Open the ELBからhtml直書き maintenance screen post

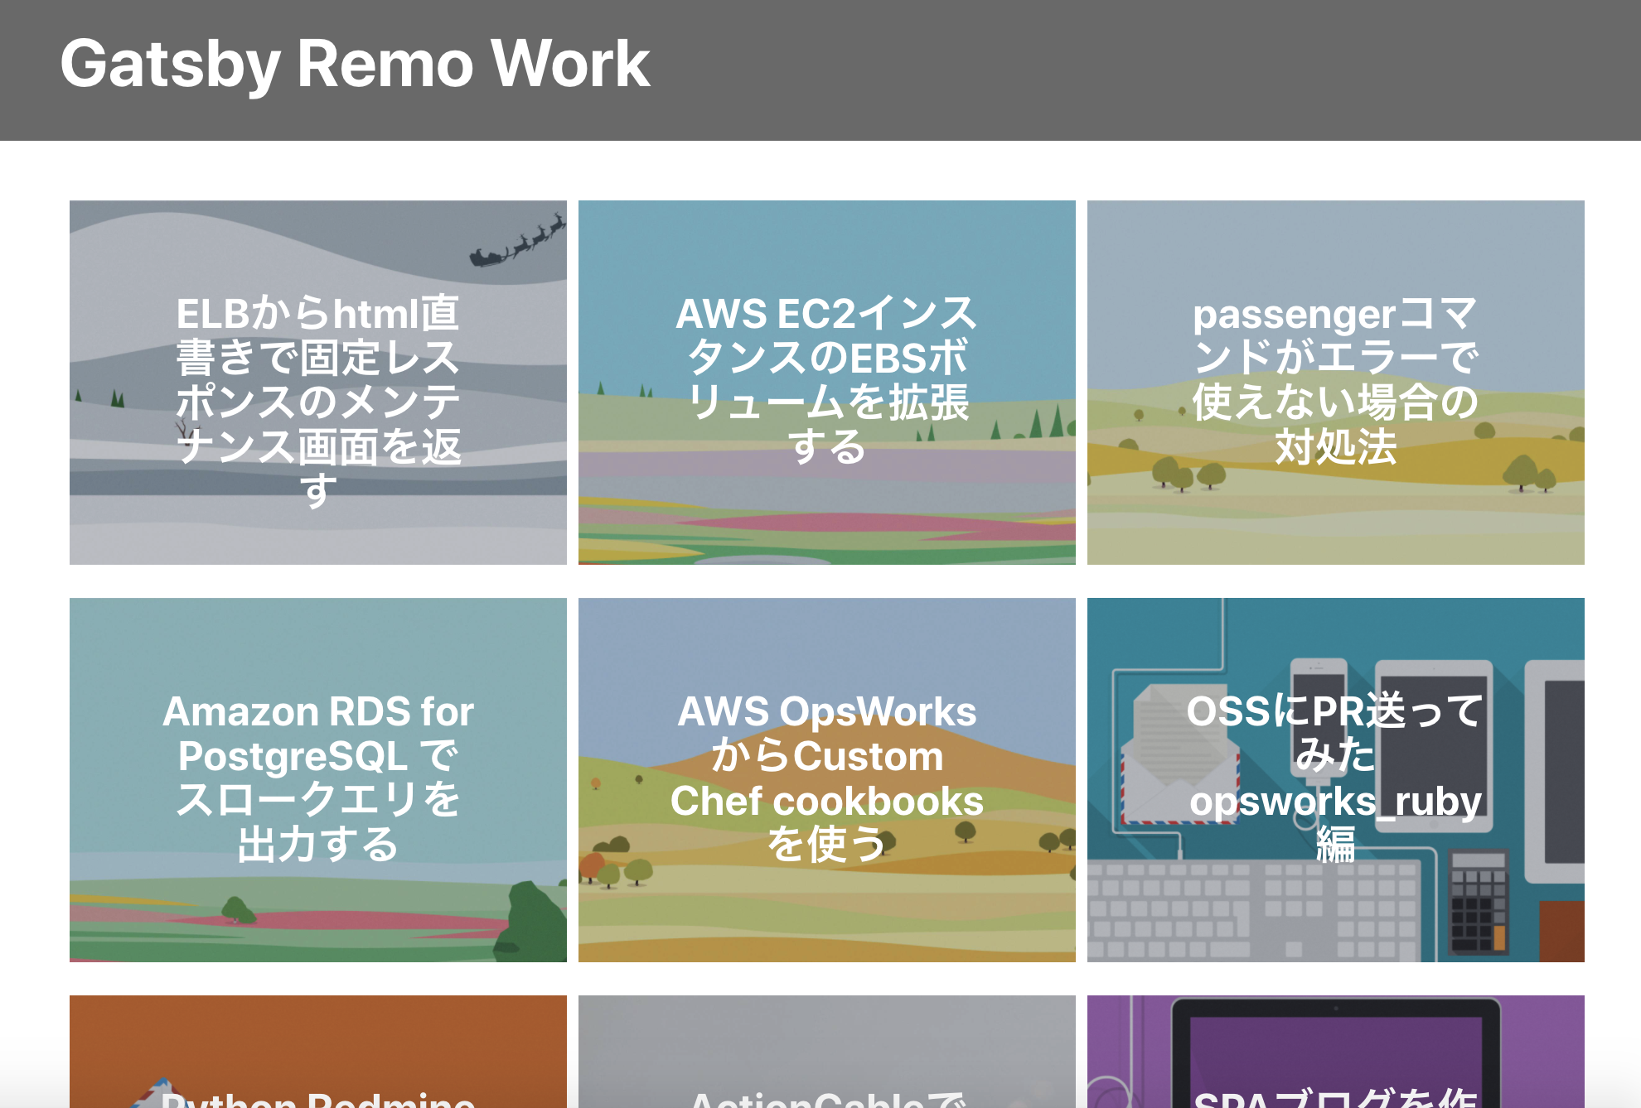pyautogui.click(x=318, y=383)
